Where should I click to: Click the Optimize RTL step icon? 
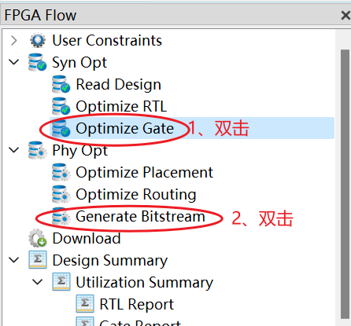point(61,106)
